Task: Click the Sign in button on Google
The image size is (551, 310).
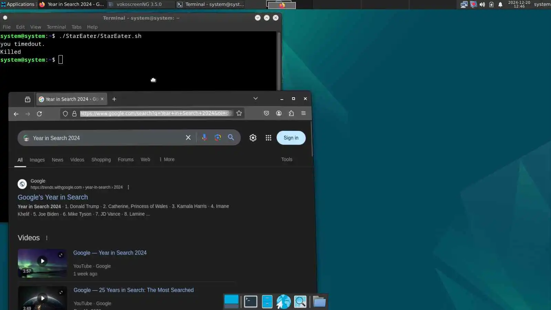Action: pyautogui.click(x=291, y=138)
